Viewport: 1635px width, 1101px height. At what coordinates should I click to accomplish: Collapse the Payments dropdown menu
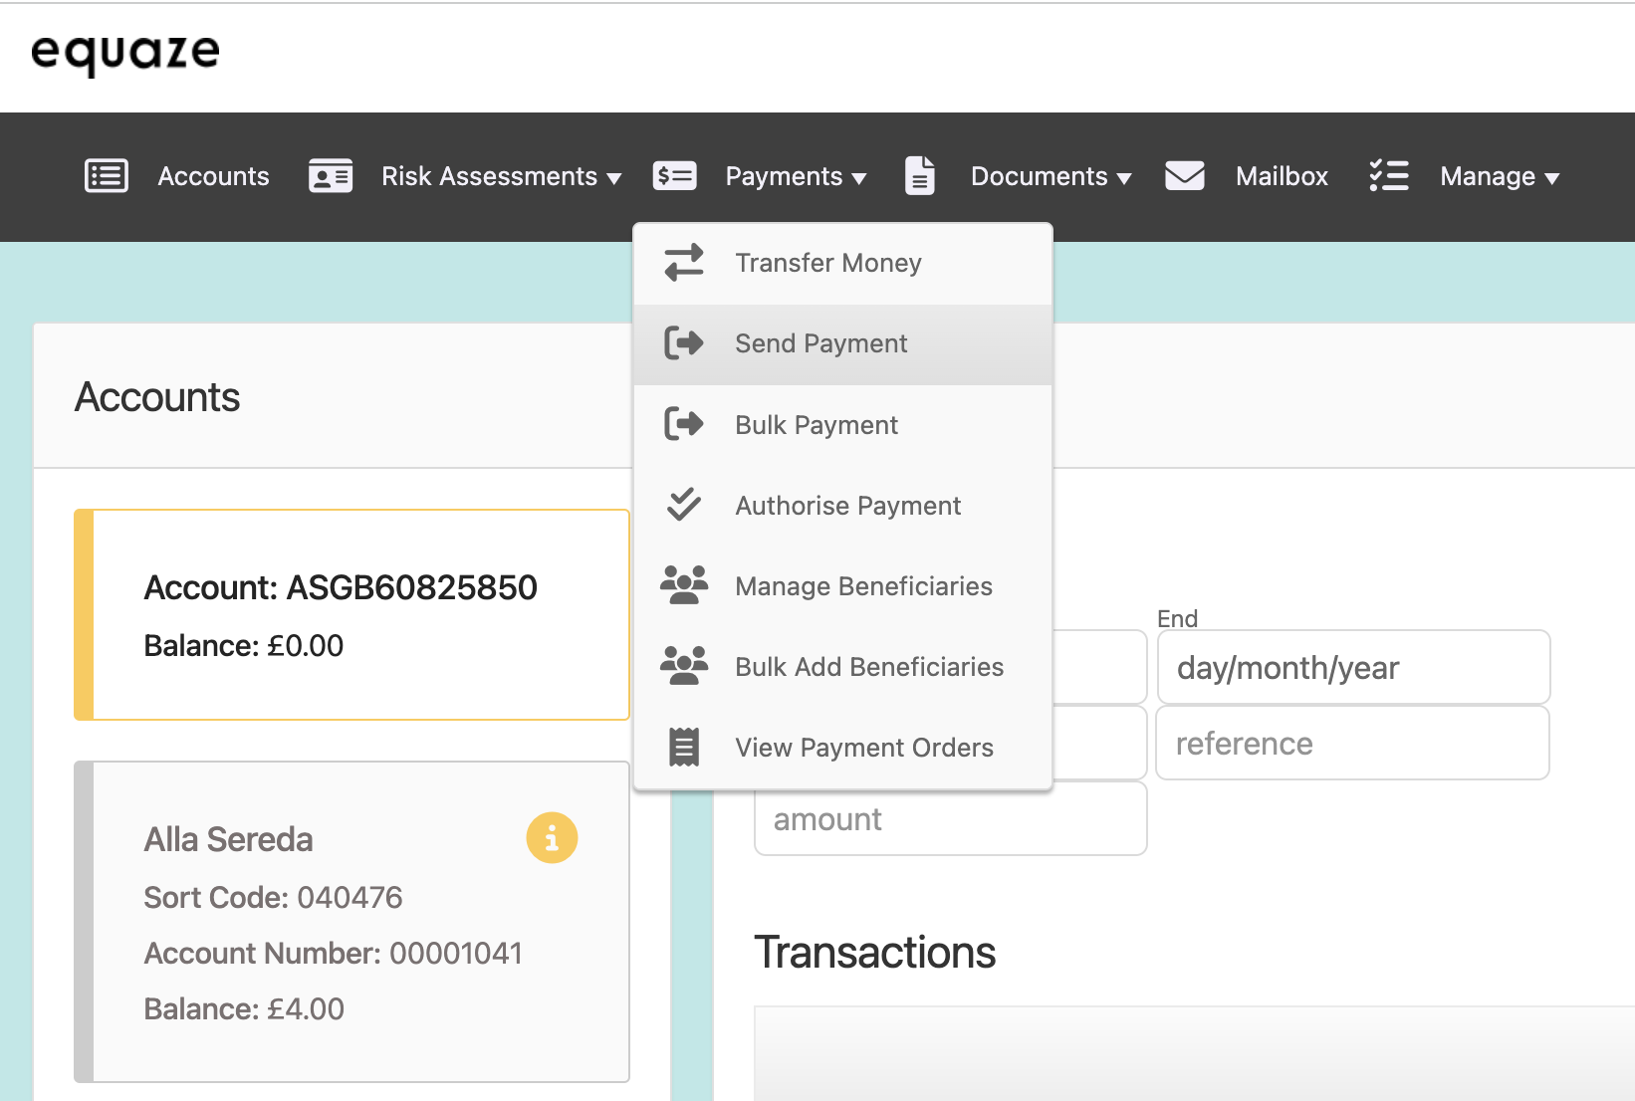click(795, 177)
